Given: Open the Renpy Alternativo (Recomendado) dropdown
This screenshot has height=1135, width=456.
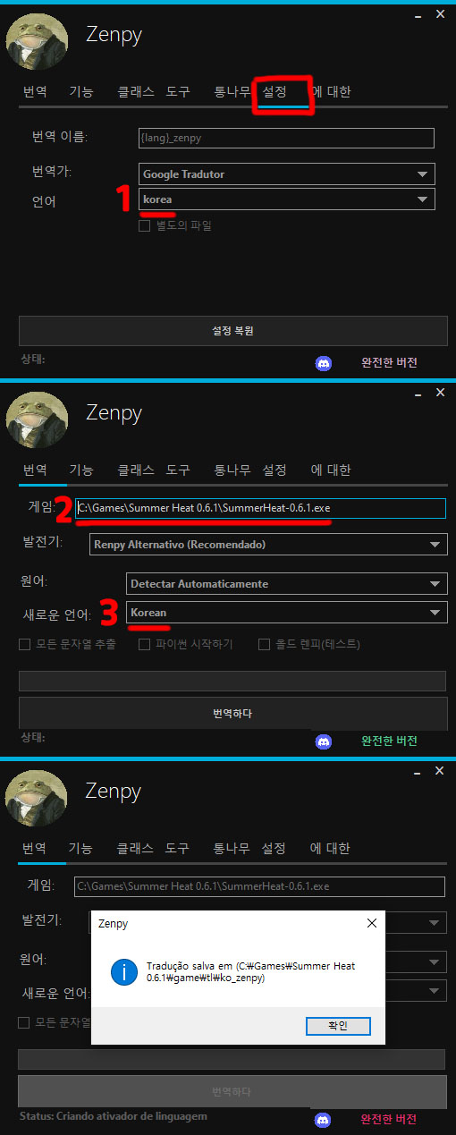Looking at the screenshot, I should [x=268, y=544].
